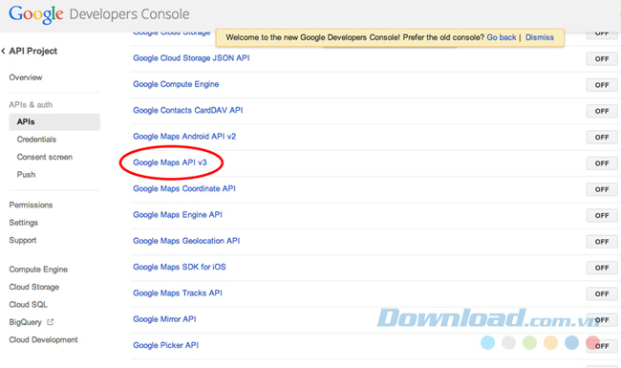Click the API Project title

click(x=33, y=51)
